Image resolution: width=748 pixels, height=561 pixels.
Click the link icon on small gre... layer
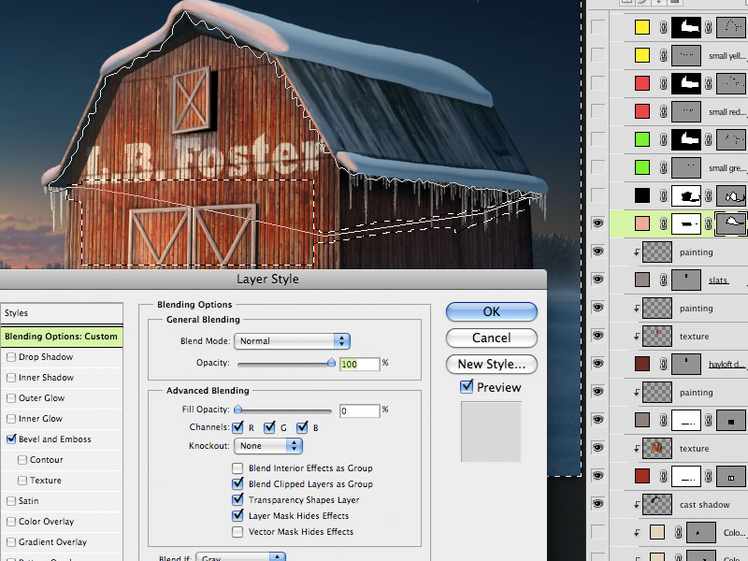pos(663,167)
